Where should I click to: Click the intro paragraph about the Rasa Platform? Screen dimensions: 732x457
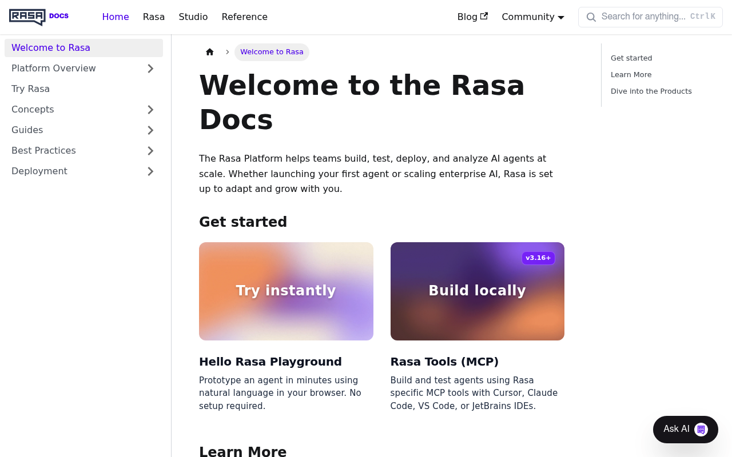376,174
